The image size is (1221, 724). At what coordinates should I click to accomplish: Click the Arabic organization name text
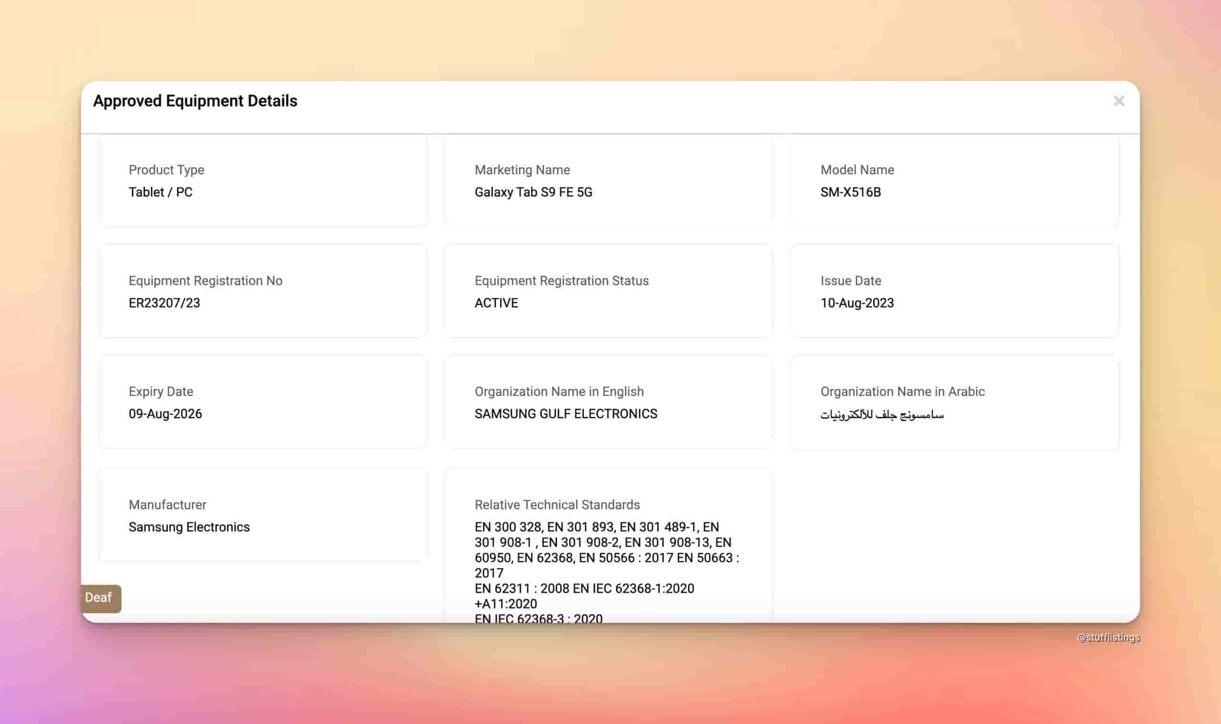882,415
